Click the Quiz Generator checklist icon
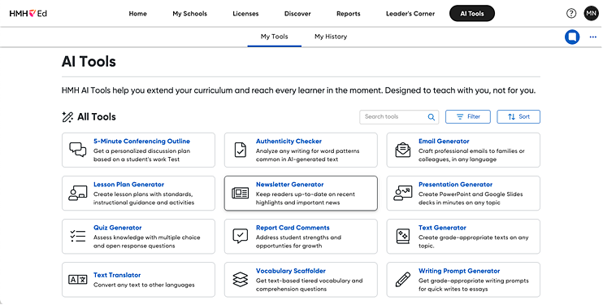The width and height of the screenshot is (603, 305). pyautogui.click(x=78, y=236)
